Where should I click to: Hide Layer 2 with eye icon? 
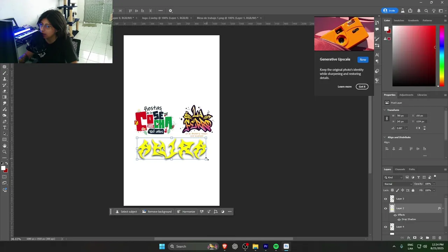[x=386, y=208]
